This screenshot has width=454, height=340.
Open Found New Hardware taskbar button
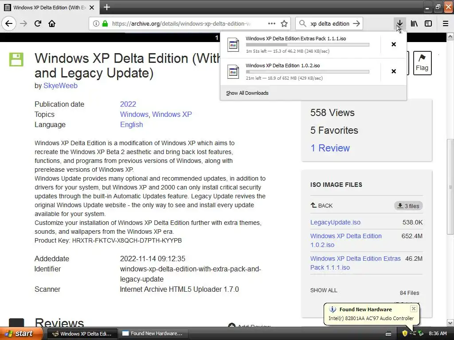[153, 334]
